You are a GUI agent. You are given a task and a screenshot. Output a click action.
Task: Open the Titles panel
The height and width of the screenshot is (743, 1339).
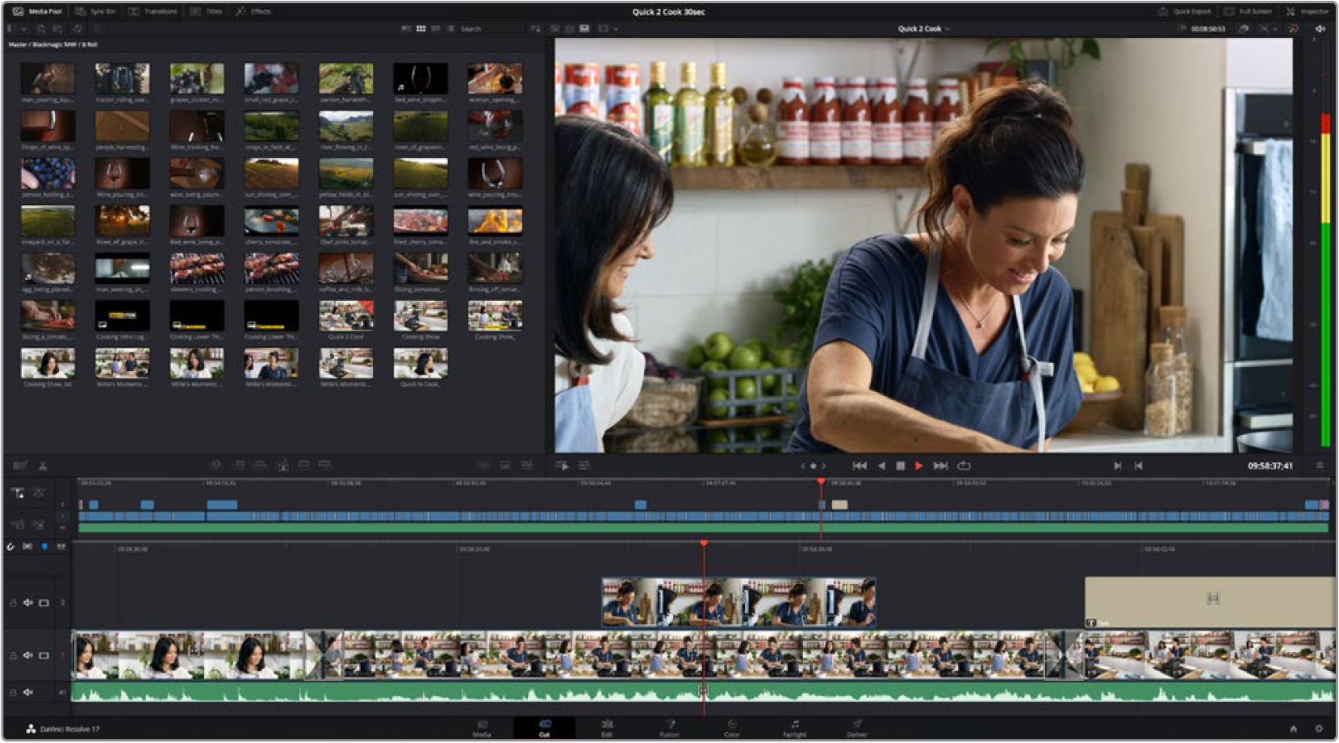click(207, 11)
